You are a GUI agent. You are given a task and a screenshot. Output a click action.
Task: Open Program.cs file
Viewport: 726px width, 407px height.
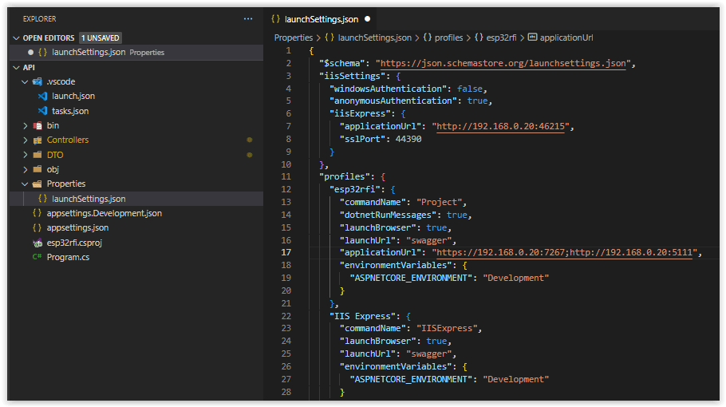(x=68, y=257)
